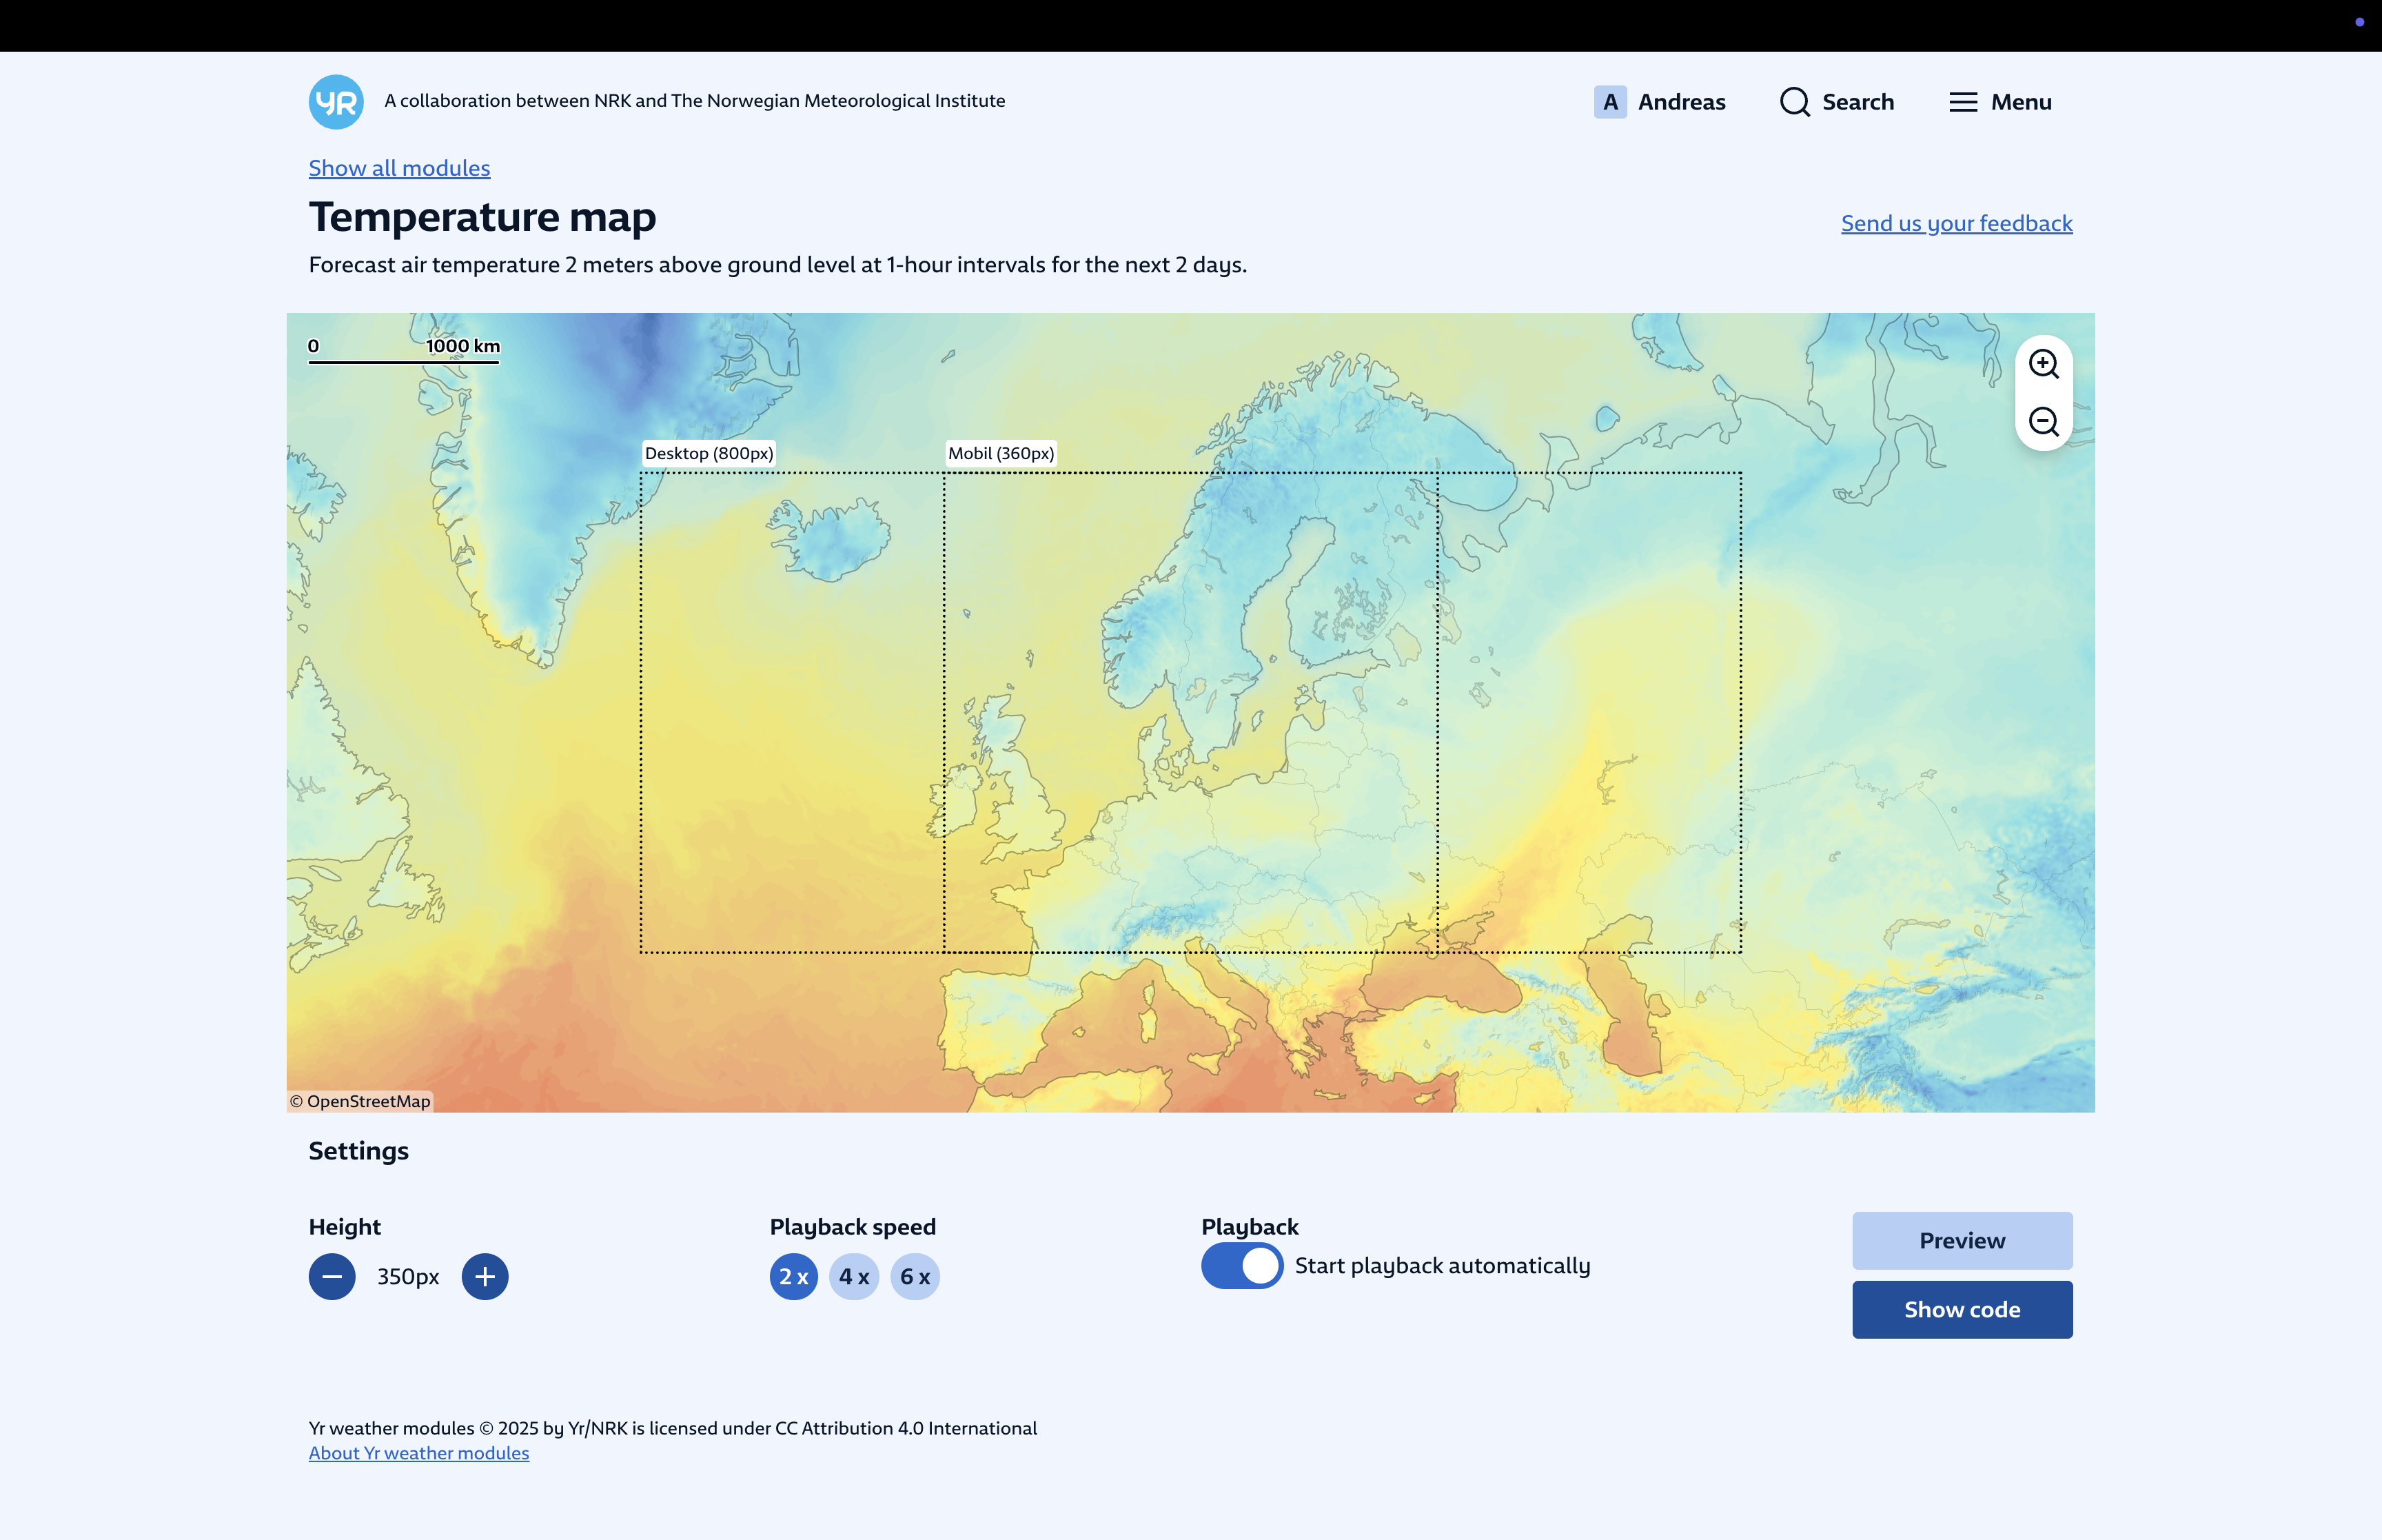
Task: Decrease height with the minus button
Action: (332, 1277)
